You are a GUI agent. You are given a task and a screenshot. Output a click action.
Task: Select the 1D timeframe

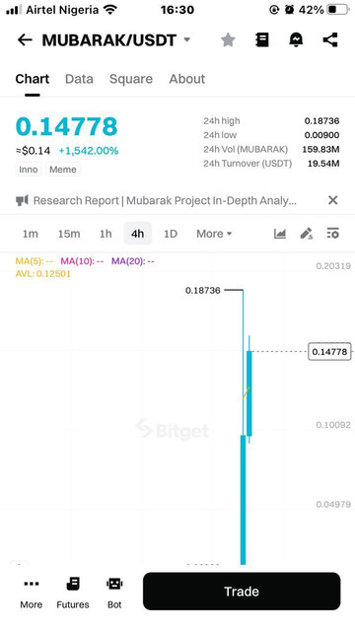coord(171,234)
